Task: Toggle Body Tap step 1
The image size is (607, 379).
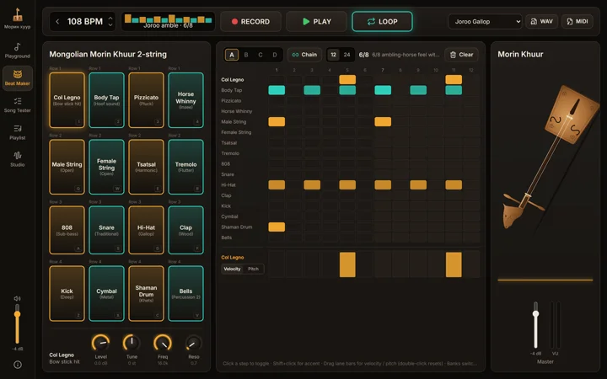Action: click(x=277, y=90)
